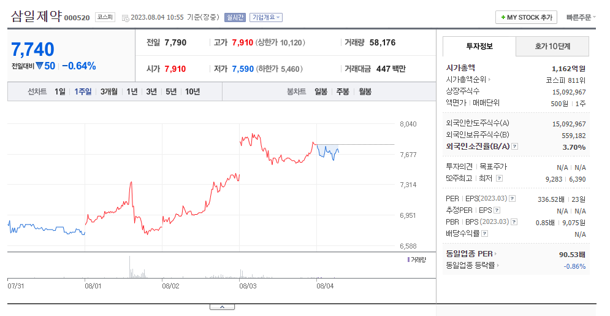610x316 pixels.
Task: Click previous close value 7,790
Action: [175, 42]
